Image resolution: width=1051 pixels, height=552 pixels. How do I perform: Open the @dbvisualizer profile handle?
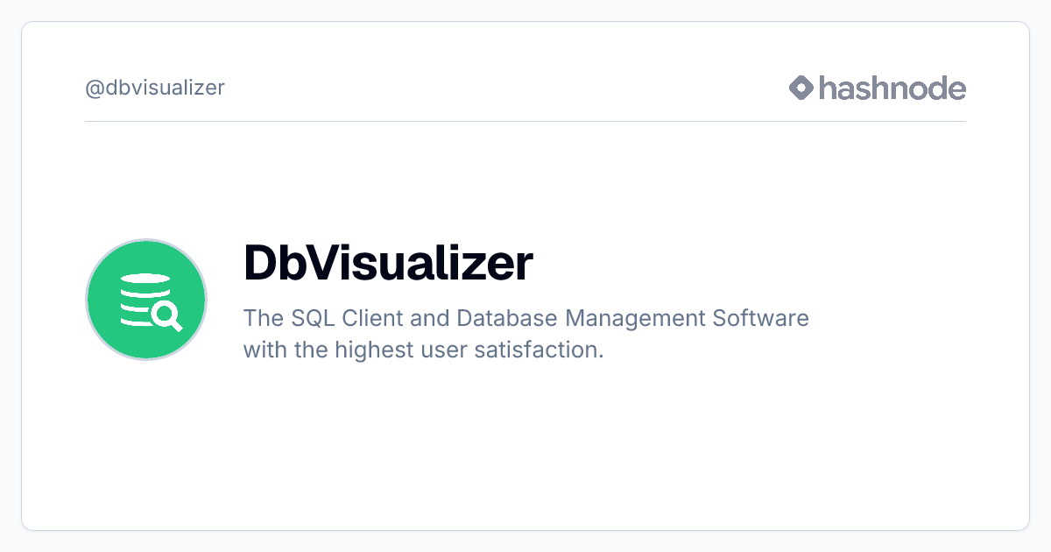click(155, 88)
